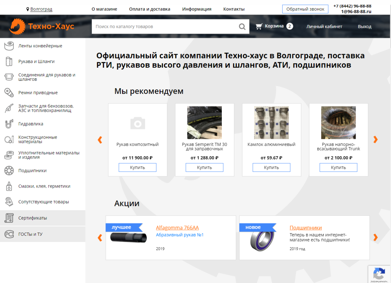Click the sealing materials icon
This screenshot has height=283, width=391.
(x=9, y=155)
